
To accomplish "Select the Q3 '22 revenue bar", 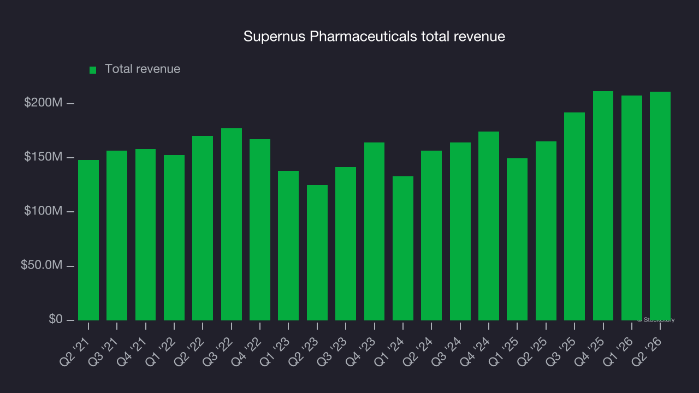I will coord(232,224).
